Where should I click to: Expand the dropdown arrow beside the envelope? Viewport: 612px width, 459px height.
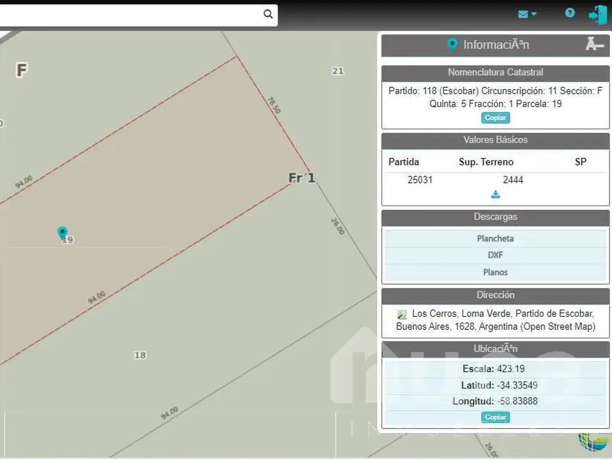tap(534, 14)
